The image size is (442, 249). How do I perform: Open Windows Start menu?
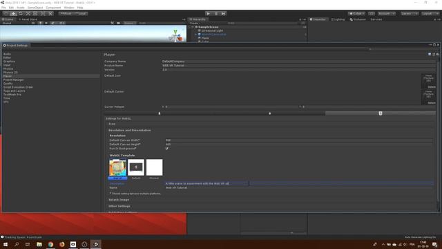[6, 244]
